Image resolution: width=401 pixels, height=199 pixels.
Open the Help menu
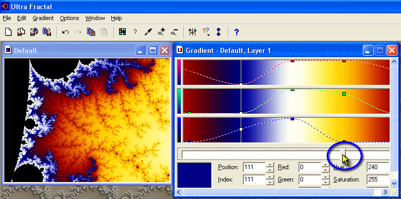click(116, 18)
